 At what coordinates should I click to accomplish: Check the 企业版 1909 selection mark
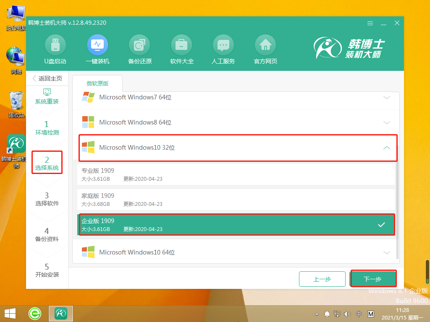381,225
